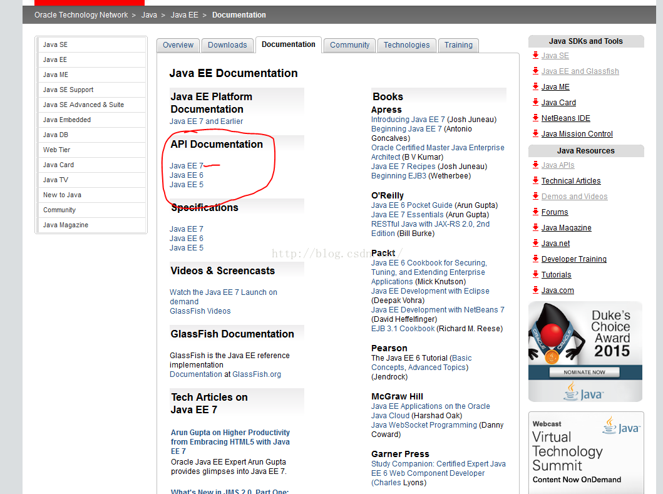This screenshot has height=494, width=663.
Task: Open the Downloads tab
Action: tap(227, 45)
